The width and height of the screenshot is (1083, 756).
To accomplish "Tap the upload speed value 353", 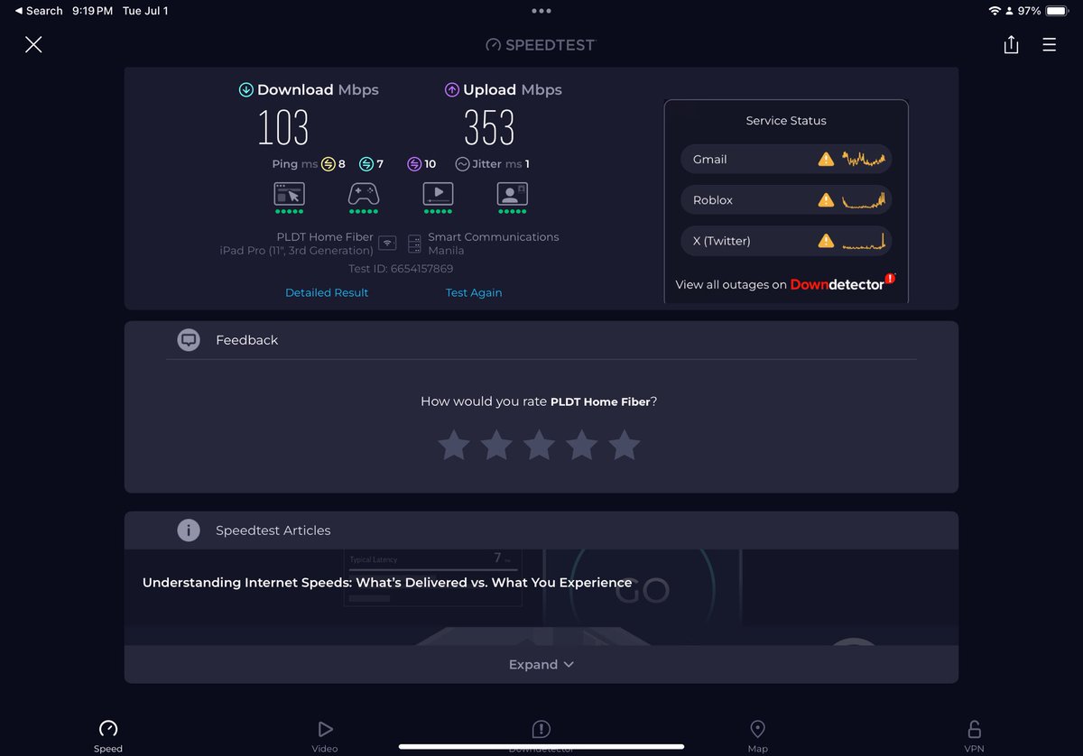I will click(x=490, y=128).
